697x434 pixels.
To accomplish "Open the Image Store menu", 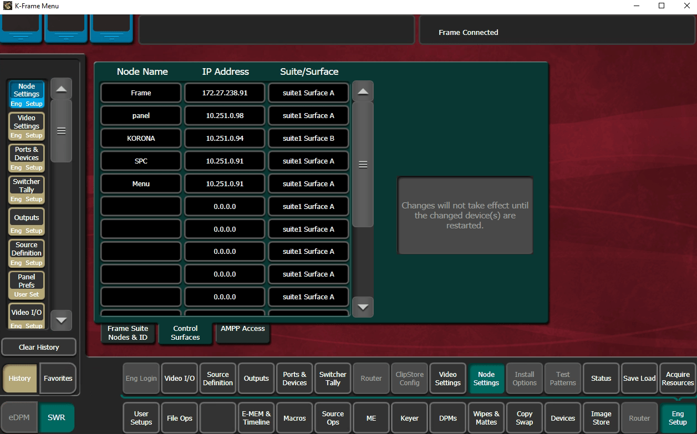I will 601,418.
